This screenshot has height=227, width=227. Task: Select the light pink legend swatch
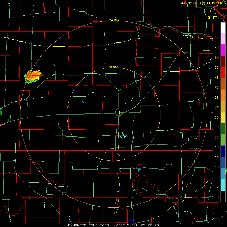pos(223,39)
